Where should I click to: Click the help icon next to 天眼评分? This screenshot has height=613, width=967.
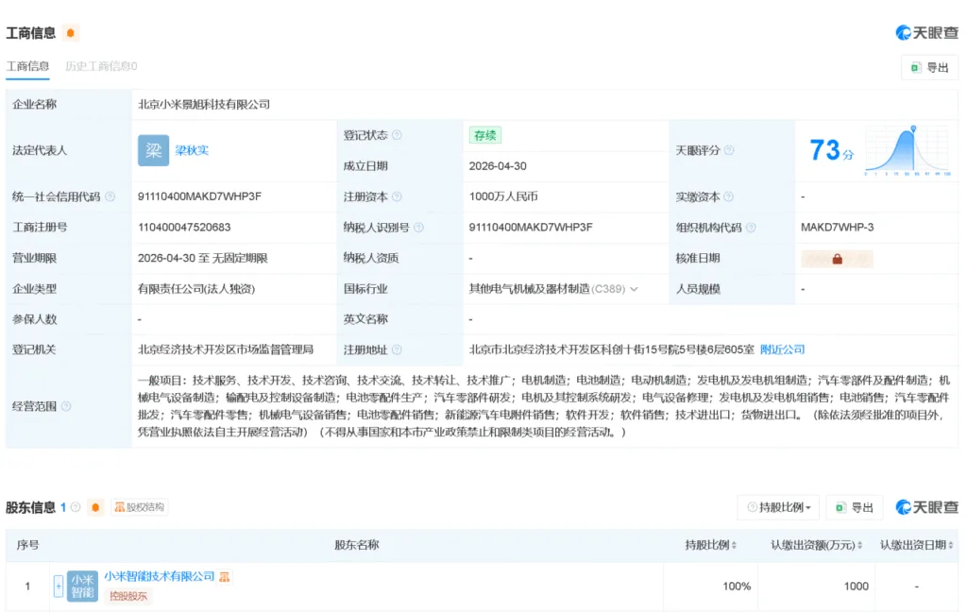tap(729, 150)
